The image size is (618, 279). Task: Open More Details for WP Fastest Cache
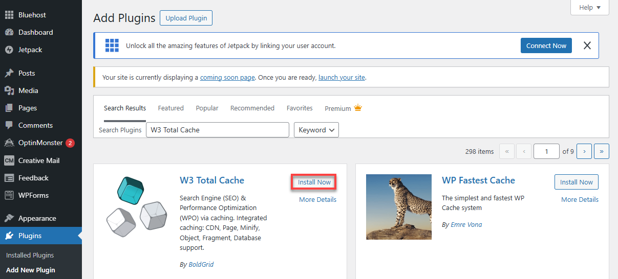(580, 199)
